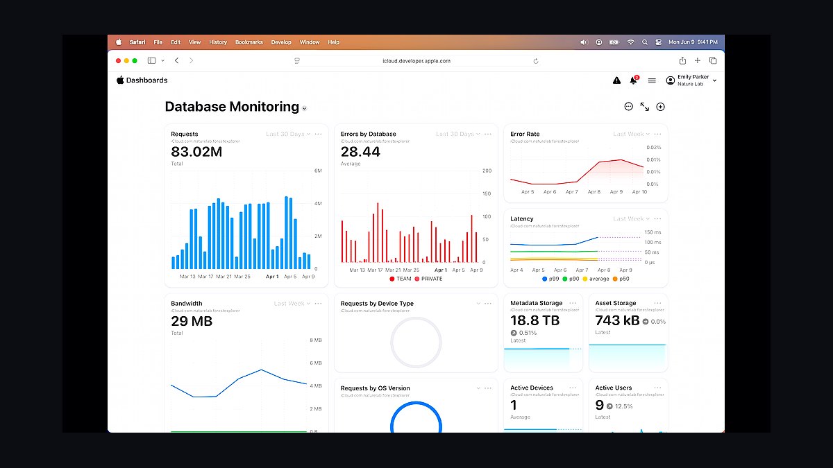Click the Emily Parker account avatar icon

click(670, 80)
